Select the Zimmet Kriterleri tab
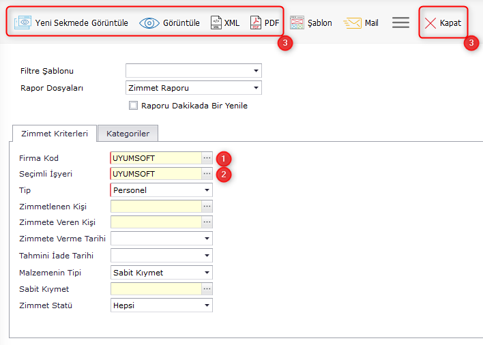483x345 pixels. tap(55, 134)
